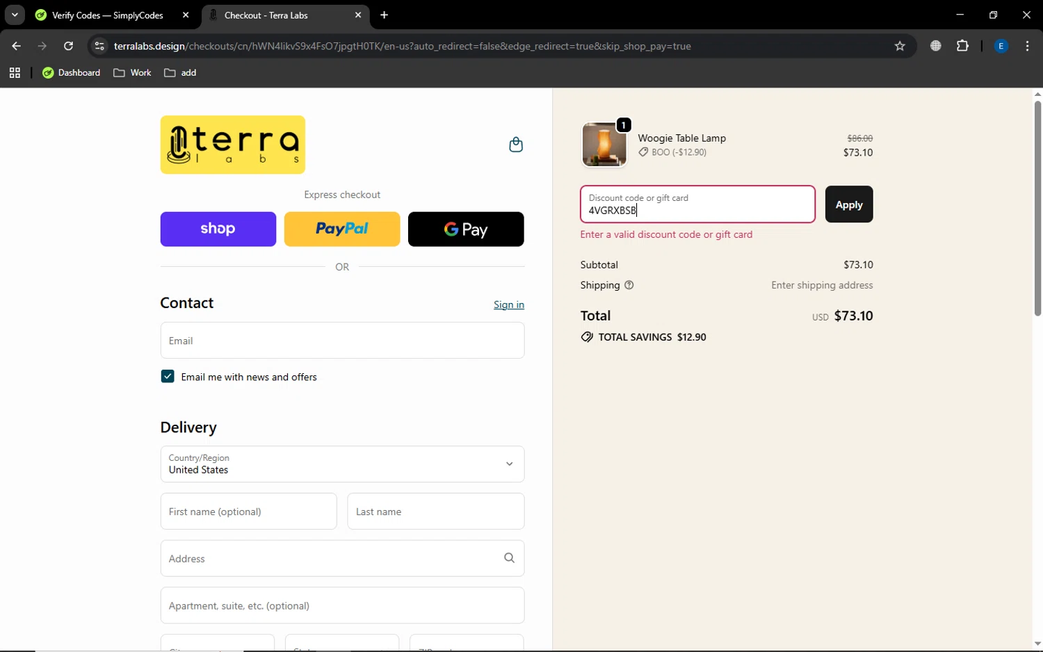The height and width of the screenshot is (652, 1043).
Task: Click the Terra Labs logo
Action: [x=233, y=145]
